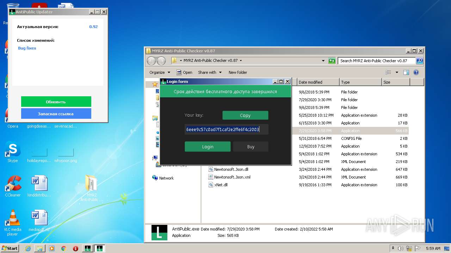Click the Start button
Image resolution: width=451 pixels, height=253 pixels.
click(10, 248)
